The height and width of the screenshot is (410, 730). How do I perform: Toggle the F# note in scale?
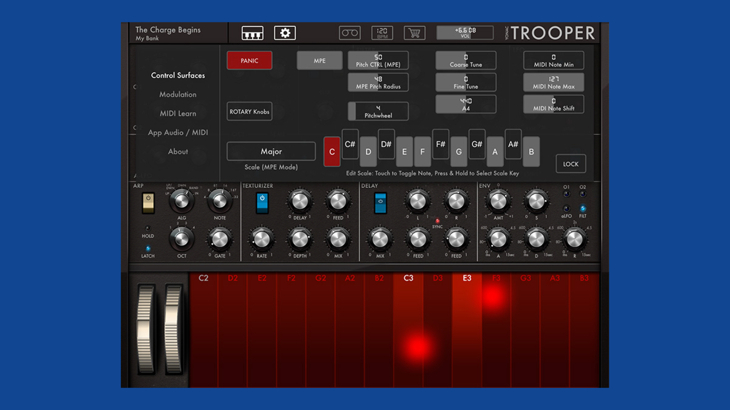[x=441, y=144]
